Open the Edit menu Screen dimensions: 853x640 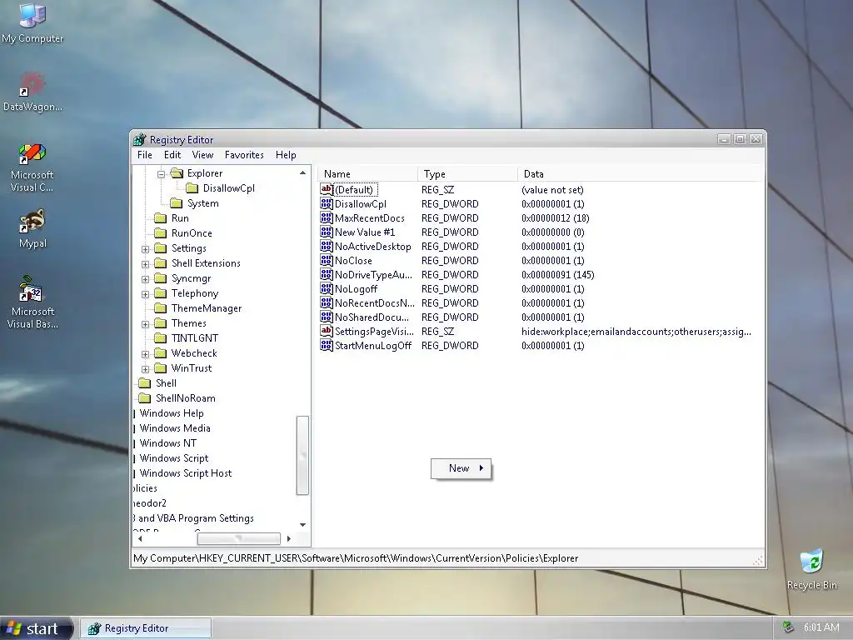pyautogui.click(x=172, y=155)
